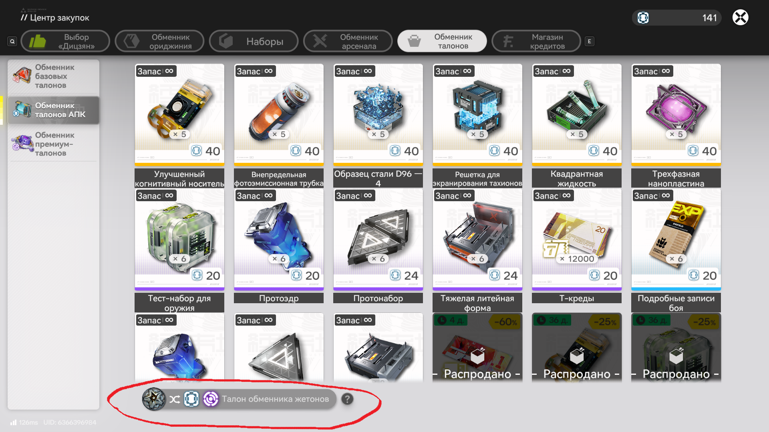This screenshot has width=769, height=432.
Task: Choose Квадрантная жидкость item card
Action: (x=577, y=126)
